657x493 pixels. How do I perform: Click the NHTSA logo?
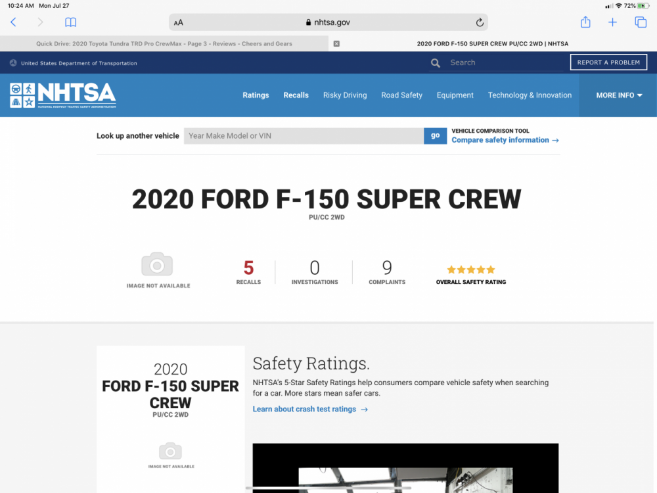tap(63, 95)
